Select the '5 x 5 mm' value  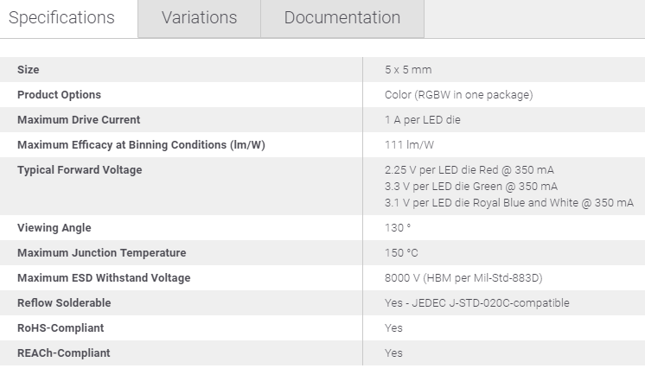coord(408,70)
